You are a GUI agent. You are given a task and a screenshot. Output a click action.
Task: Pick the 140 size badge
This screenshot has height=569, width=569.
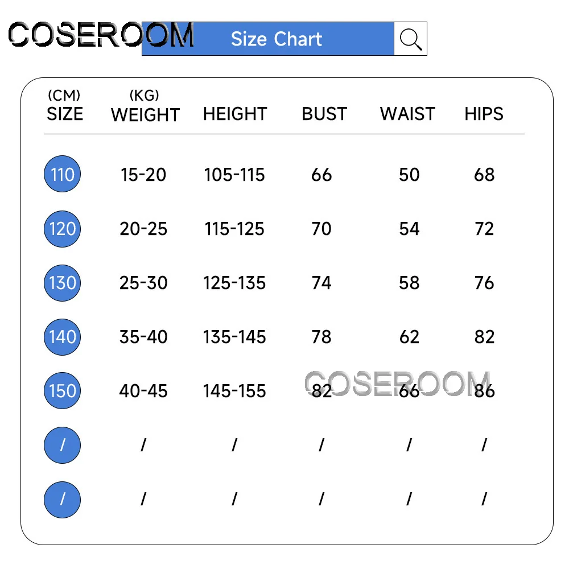pos(63,337)
